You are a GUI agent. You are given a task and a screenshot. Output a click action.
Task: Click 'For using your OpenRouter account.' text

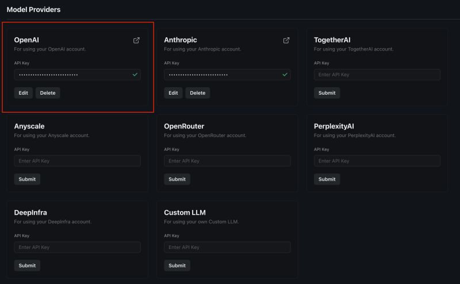(205, 135)
